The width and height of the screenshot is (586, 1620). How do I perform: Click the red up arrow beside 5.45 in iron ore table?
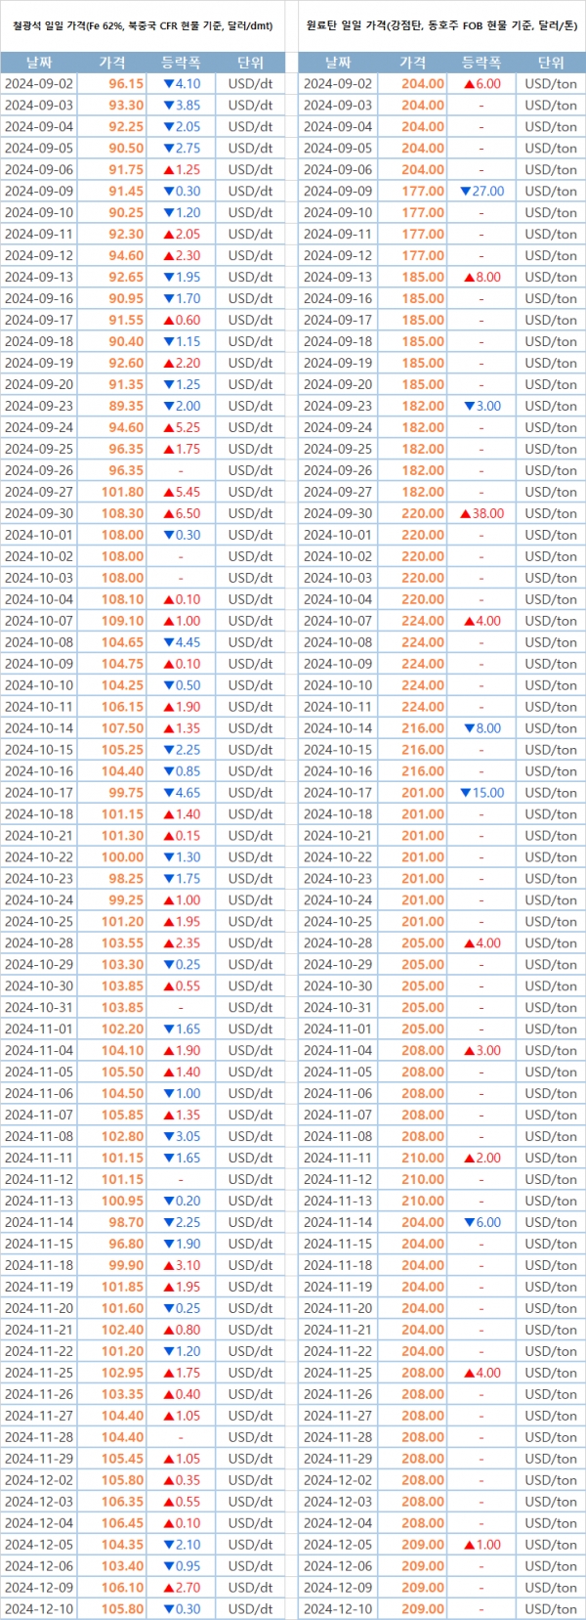pos(168,492)
